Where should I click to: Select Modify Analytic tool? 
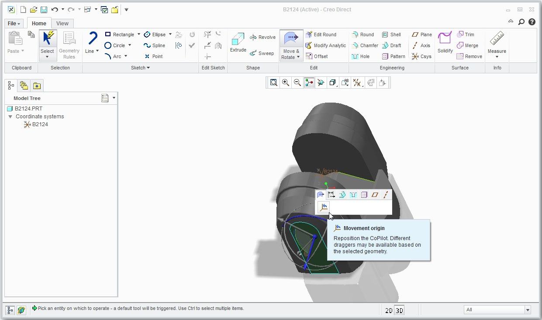[326, 45]
